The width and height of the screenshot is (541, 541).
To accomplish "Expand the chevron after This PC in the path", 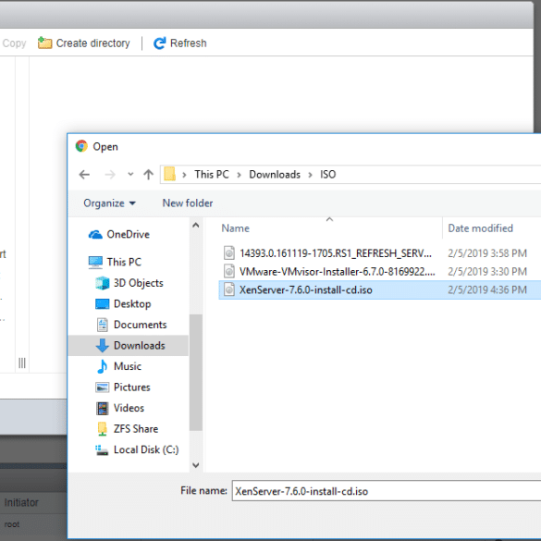I will (239, 175).
